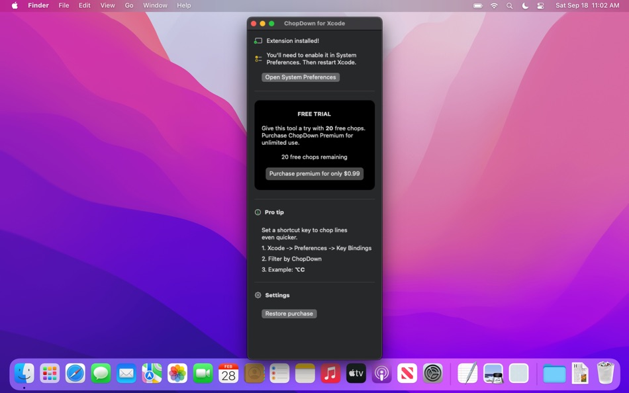Open Preview from the Dock
This screenshot has height=393, width=629.
[493, 373]
